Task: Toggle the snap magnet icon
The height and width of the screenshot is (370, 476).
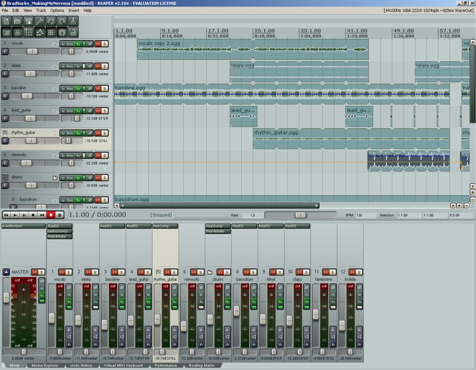Action: pos(62,32)
